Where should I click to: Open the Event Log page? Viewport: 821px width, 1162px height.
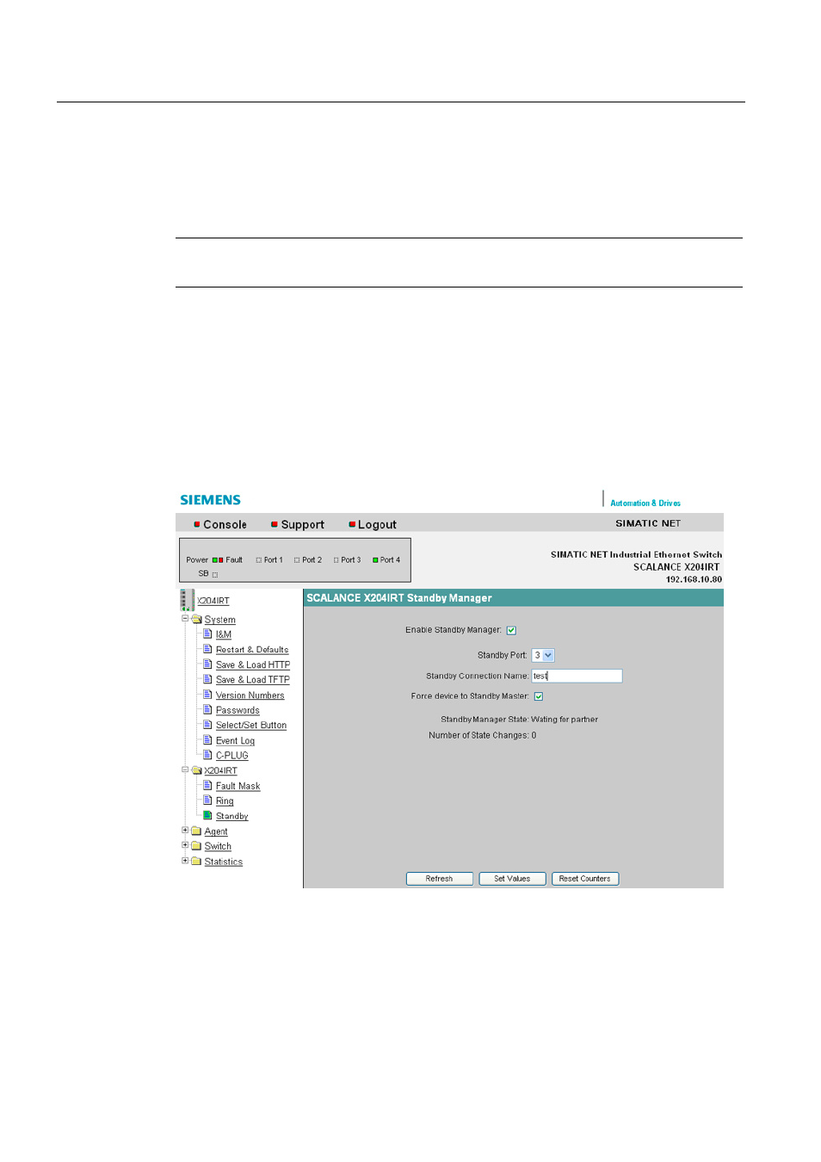pyautogui.click(x=235, y=741)
